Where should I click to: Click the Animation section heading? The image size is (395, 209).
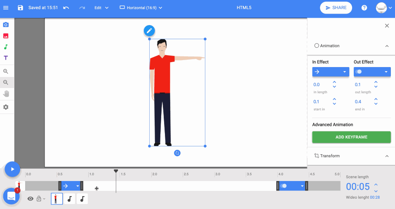330,46
